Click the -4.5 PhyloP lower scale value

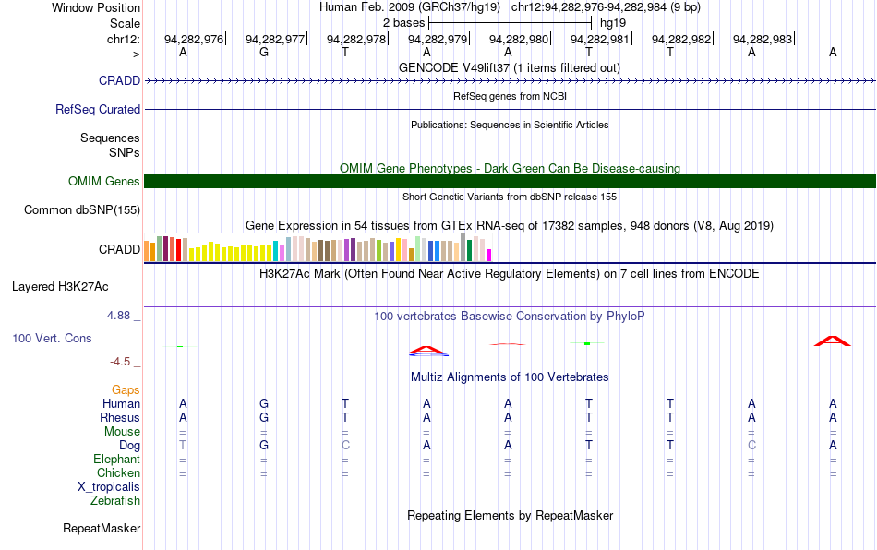click(120, 362)
